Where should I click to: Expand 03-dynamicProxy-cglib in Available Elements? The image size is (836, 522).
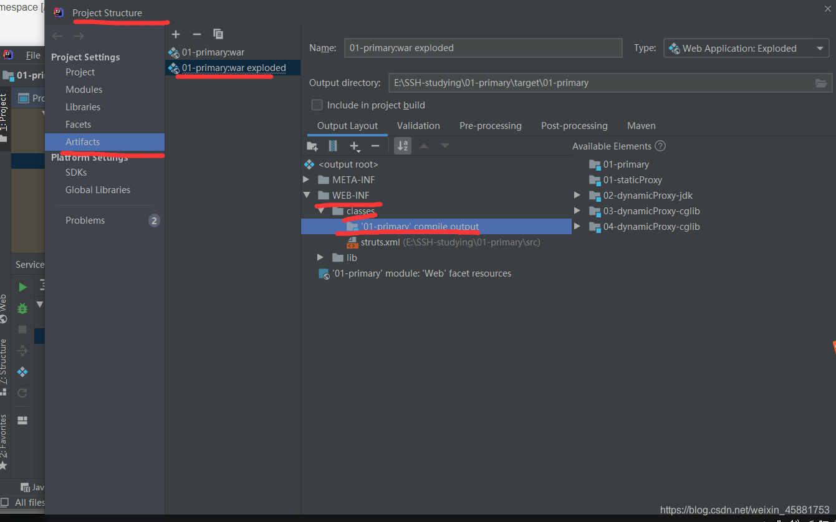[x=577, y=211]
